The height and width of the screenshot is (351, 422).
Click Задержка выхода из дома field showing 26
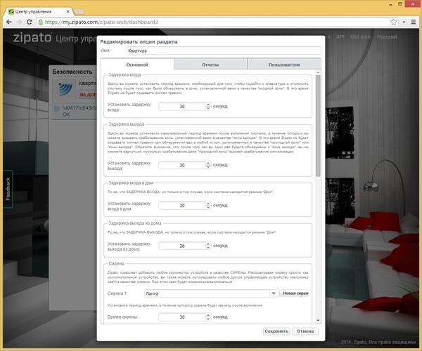(x=182, y=246)
